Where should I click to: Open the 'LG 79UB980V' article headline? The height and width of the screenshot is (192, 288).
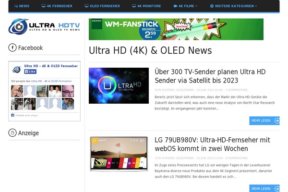212,144
